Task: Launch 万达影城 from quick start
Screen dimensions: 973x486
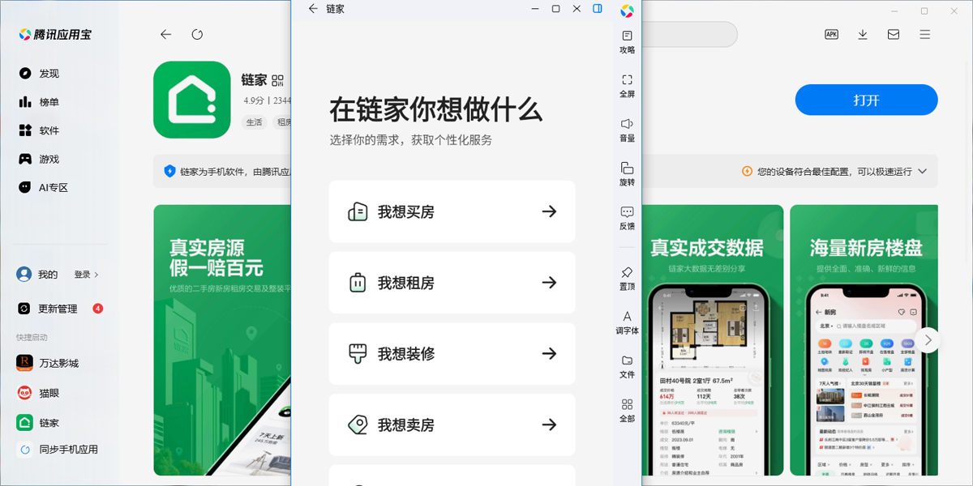Action: click(x=49, y=364)
